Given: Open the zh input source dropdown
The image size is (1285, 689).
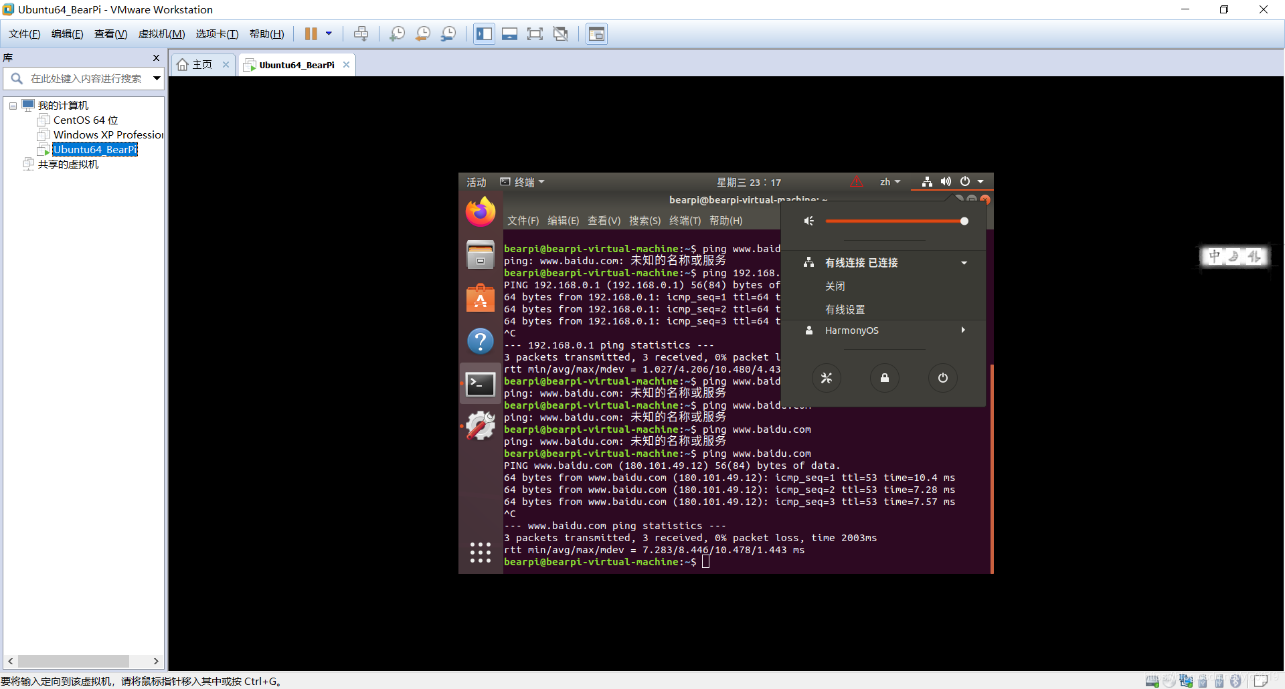Looking at the screenshot, I should [890, 182].
